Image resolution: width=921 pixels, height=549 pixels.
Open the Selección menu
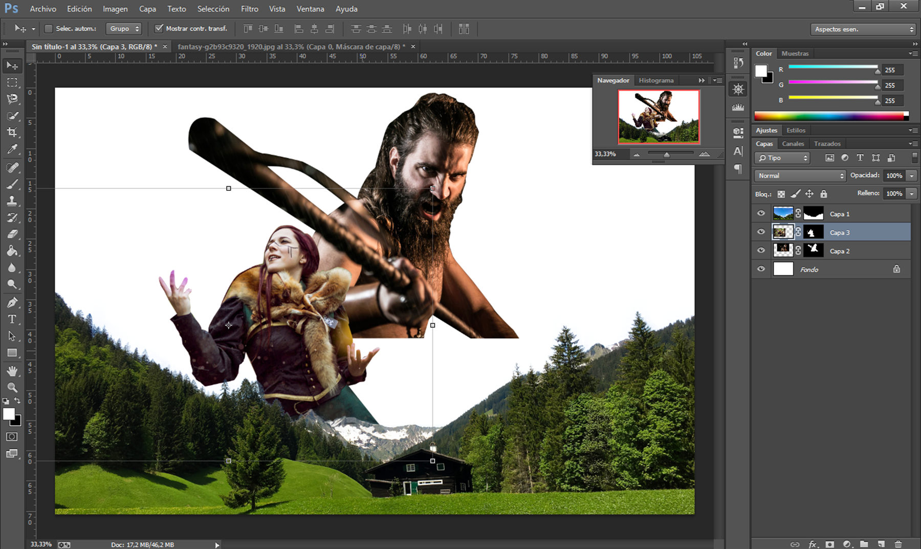point(213,9)
